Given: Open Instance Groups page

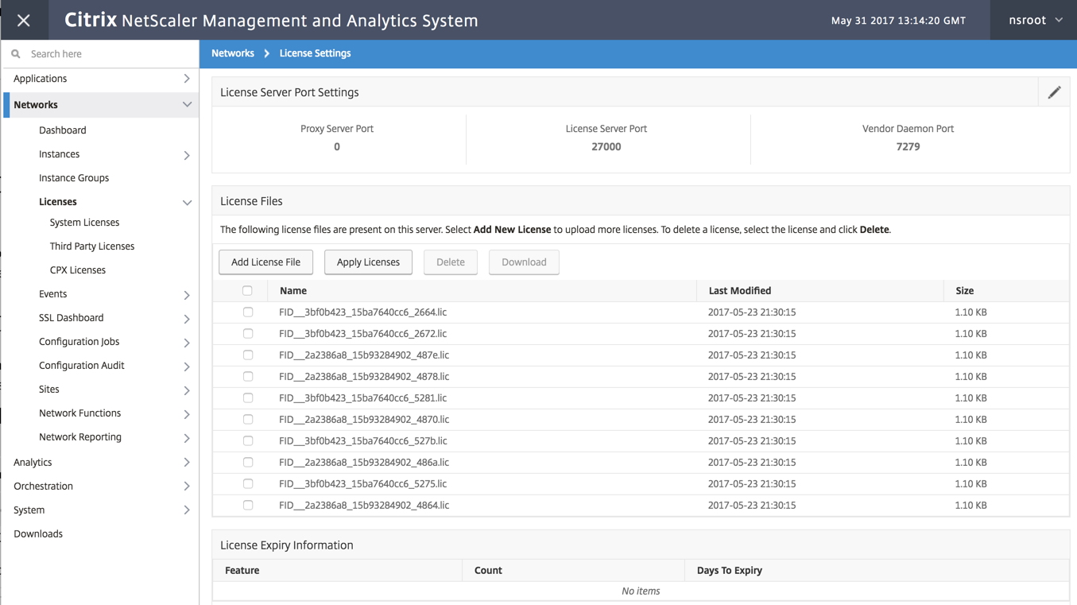Looking at the screenshot, I should tap(74, 178).
